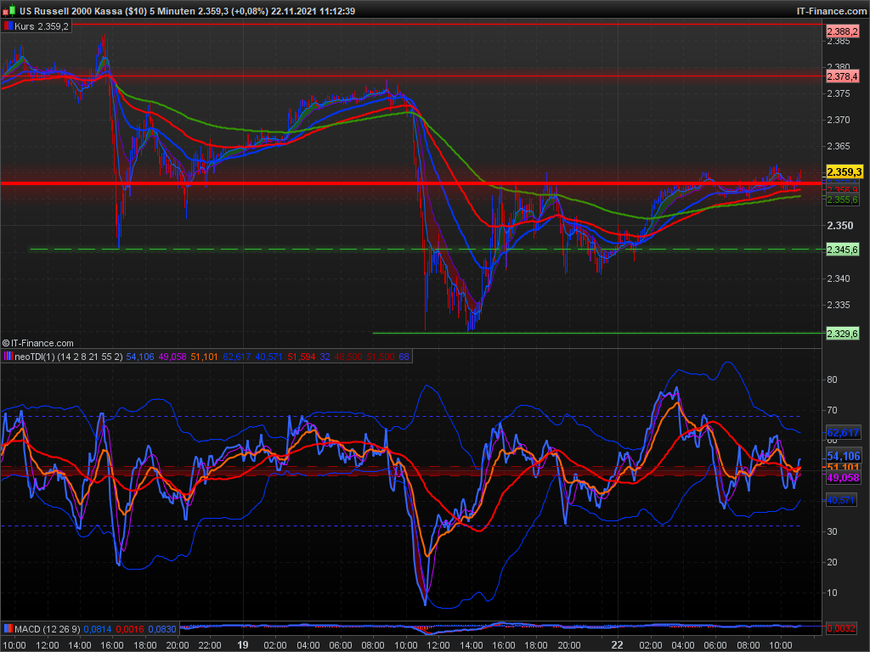The width and height of the screenshot is (870, 652).
Task: Click the candlestick icon in the chart title
Action: tap(8, 11)
